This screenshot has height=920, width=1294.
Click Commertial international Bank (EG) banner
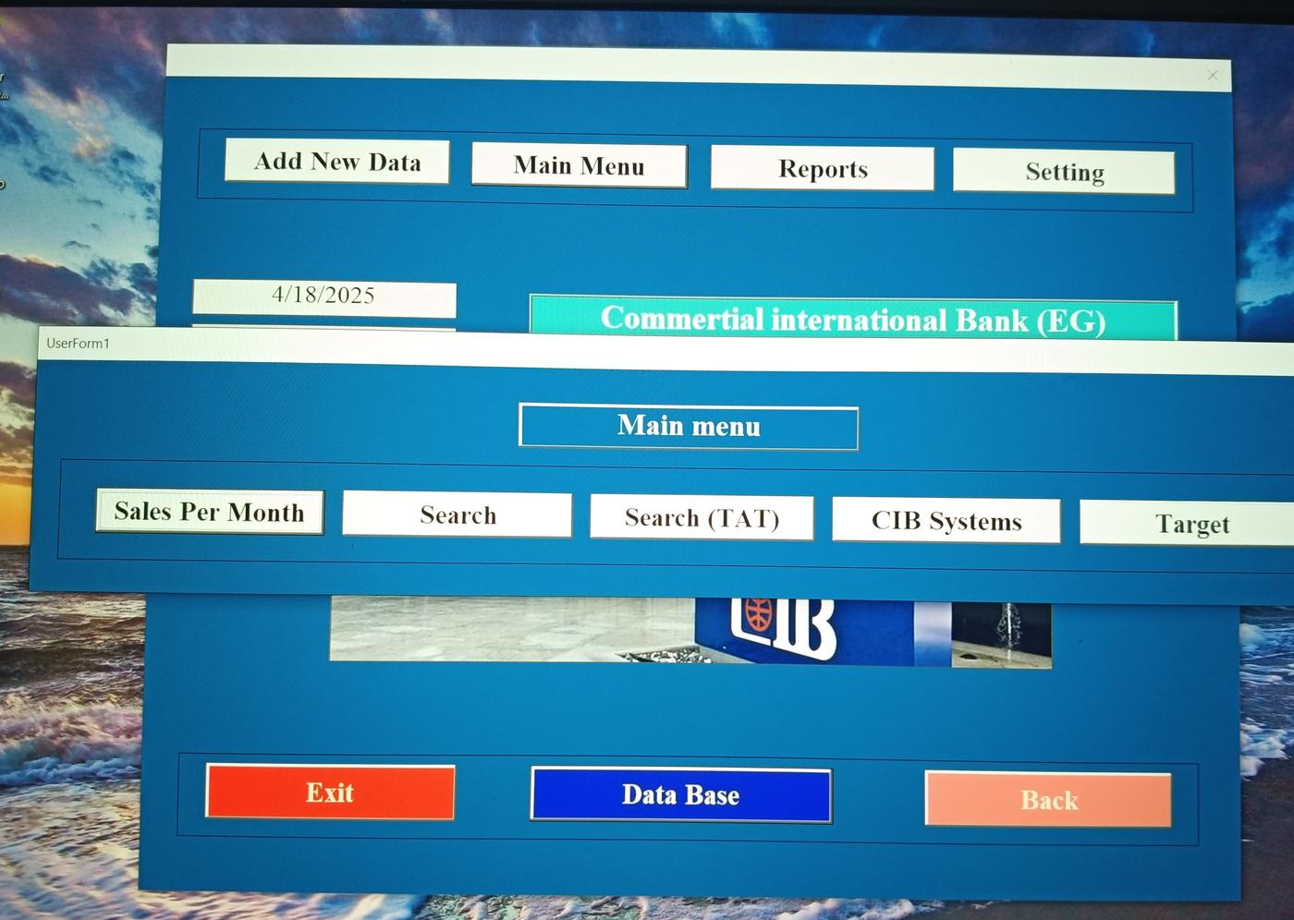(853, 320)
